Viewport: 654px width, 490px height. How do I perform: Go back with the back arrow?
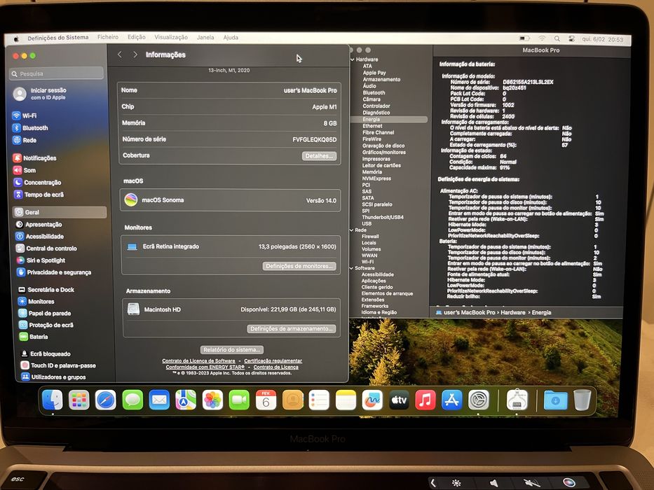pyautogui.click(x=120, y=55)
